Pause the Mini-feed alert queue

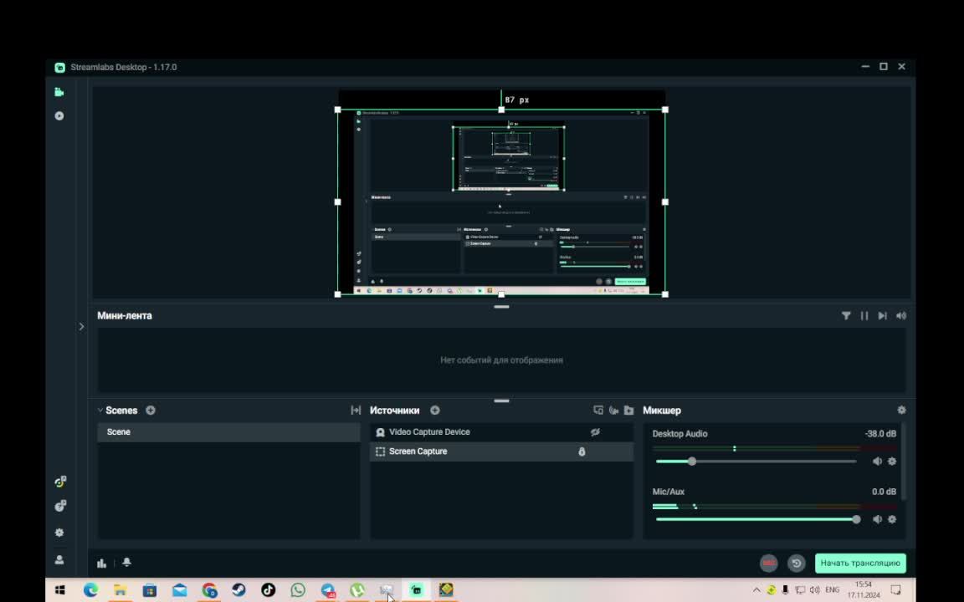click(x=864, y=316)
